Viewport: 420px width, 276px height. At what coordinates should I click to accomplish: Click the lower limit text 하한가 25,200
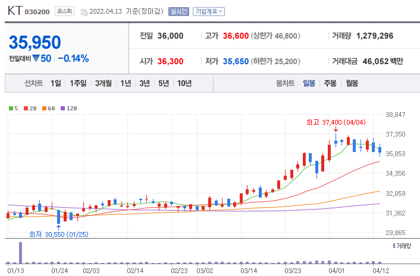tap(275, 62)
